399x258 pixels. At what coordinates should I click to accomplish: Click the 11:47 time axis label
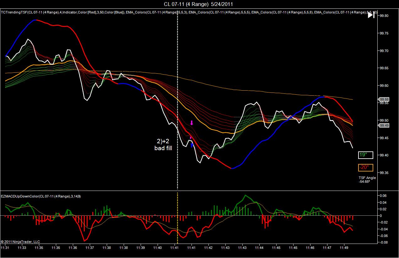click(x=327, y=248)
